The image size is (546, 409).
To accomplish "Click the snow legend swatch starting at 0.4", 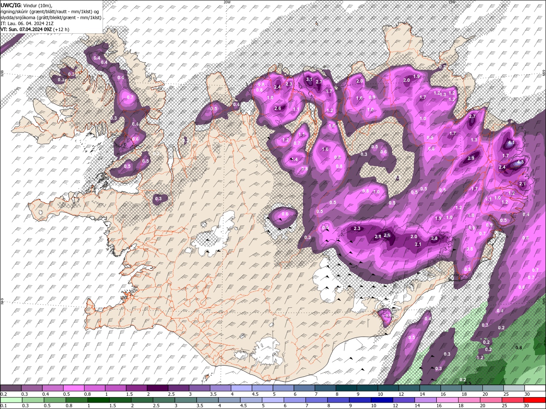I will pyautogui.click(x=52, y=388).
